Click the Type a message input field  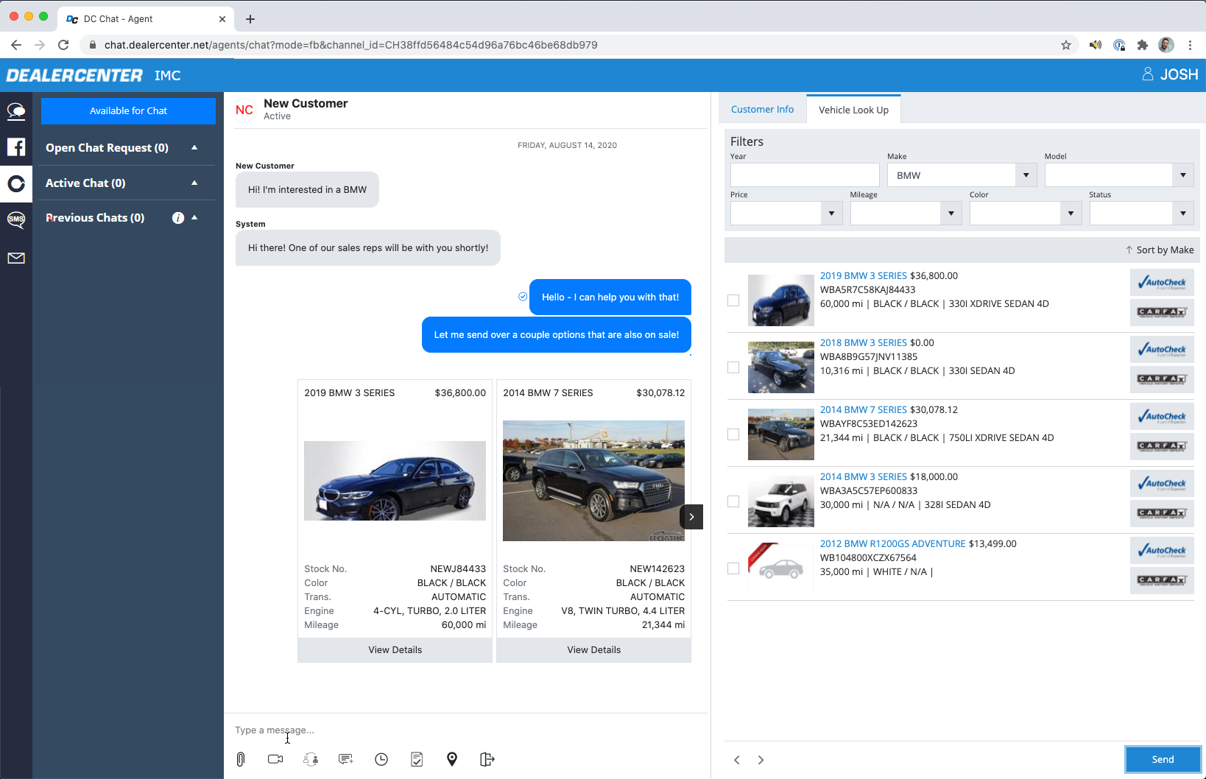point(466,730)
